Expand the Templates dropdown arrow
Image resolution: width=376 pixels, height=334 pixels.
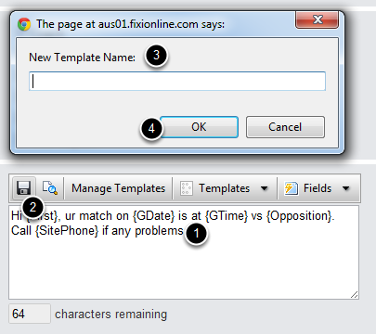(265, 188)
